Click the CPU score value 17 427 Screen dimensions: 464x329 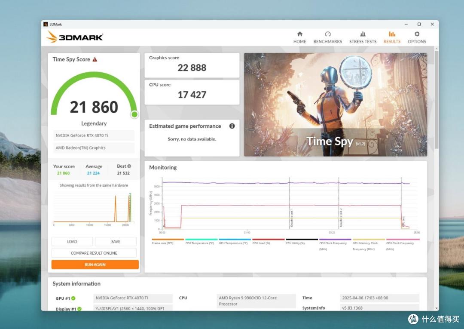[x=192, y=95]
